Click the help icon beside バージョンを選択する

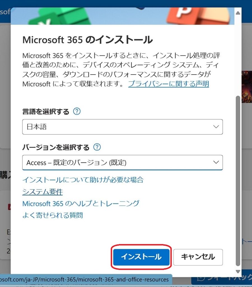(x=97, y=147)
